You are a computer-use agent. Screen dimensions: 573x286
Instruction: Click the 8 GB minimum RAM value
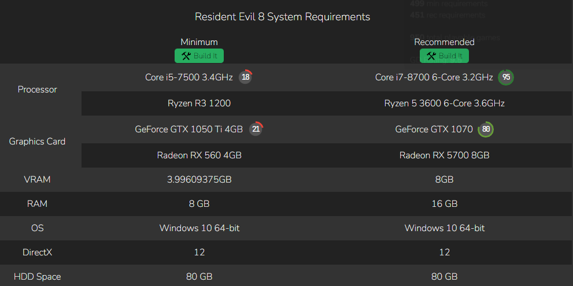point(199,204)
